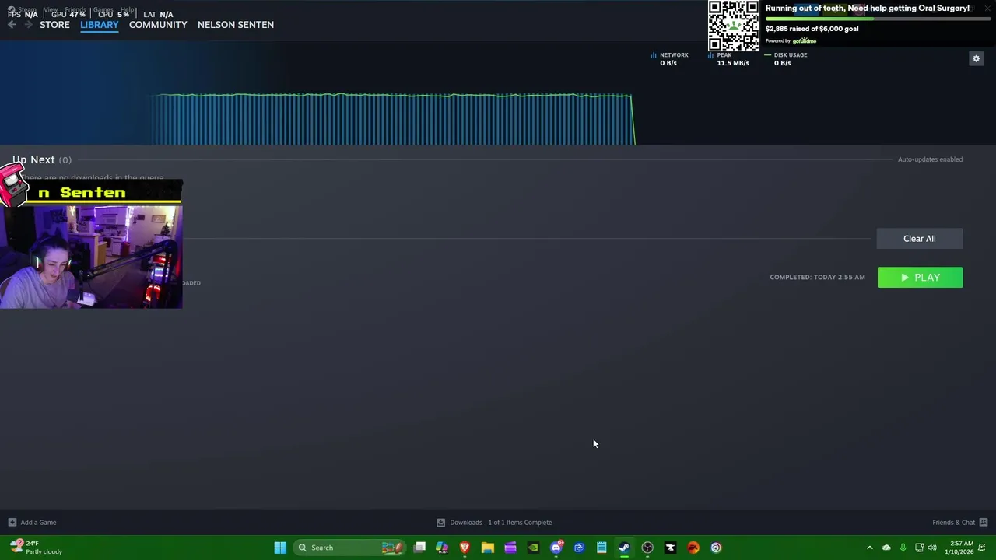The height and width of the screenshot is (560, 996).
Task: Click the COMPLETED: TODAY 2:55 AM text
Action: 817,278
